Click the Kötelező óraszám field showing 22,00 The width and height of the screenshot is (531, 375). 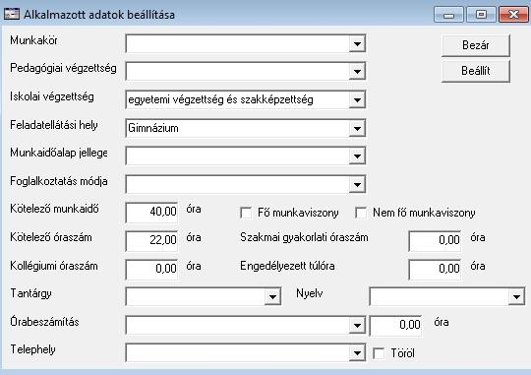click(151, 240)
